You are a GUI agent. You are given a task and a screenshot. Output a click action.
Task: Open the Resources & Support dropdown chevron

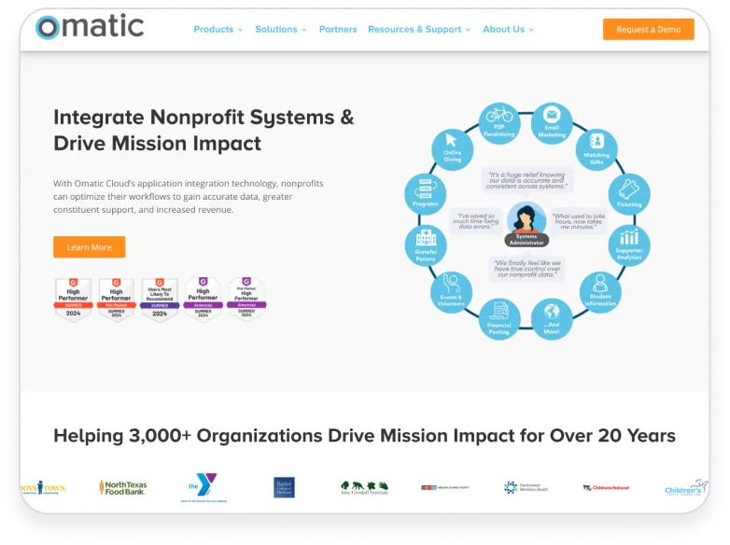(x=468, y=30)
